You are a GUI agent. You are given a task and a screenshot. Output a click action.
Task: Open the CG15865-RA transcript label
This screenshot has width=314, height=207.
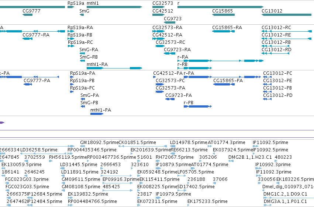click(227, 28)
